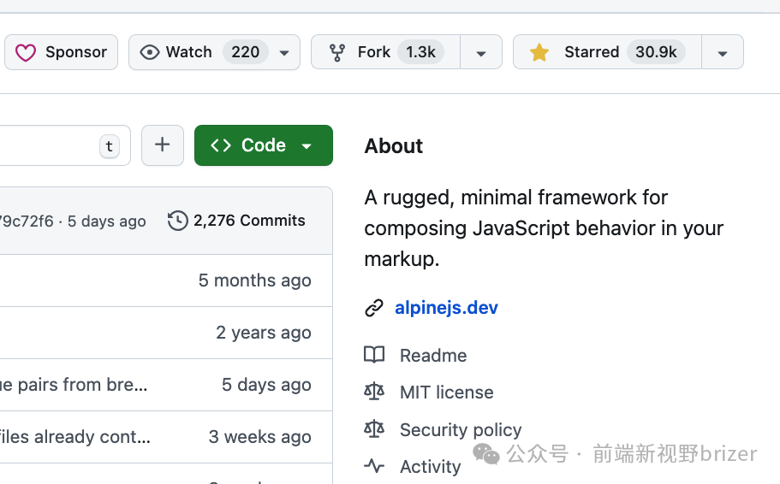780x484 pixels.
Task: Expand the Fork options dropdown arrow
Action: 481,53
